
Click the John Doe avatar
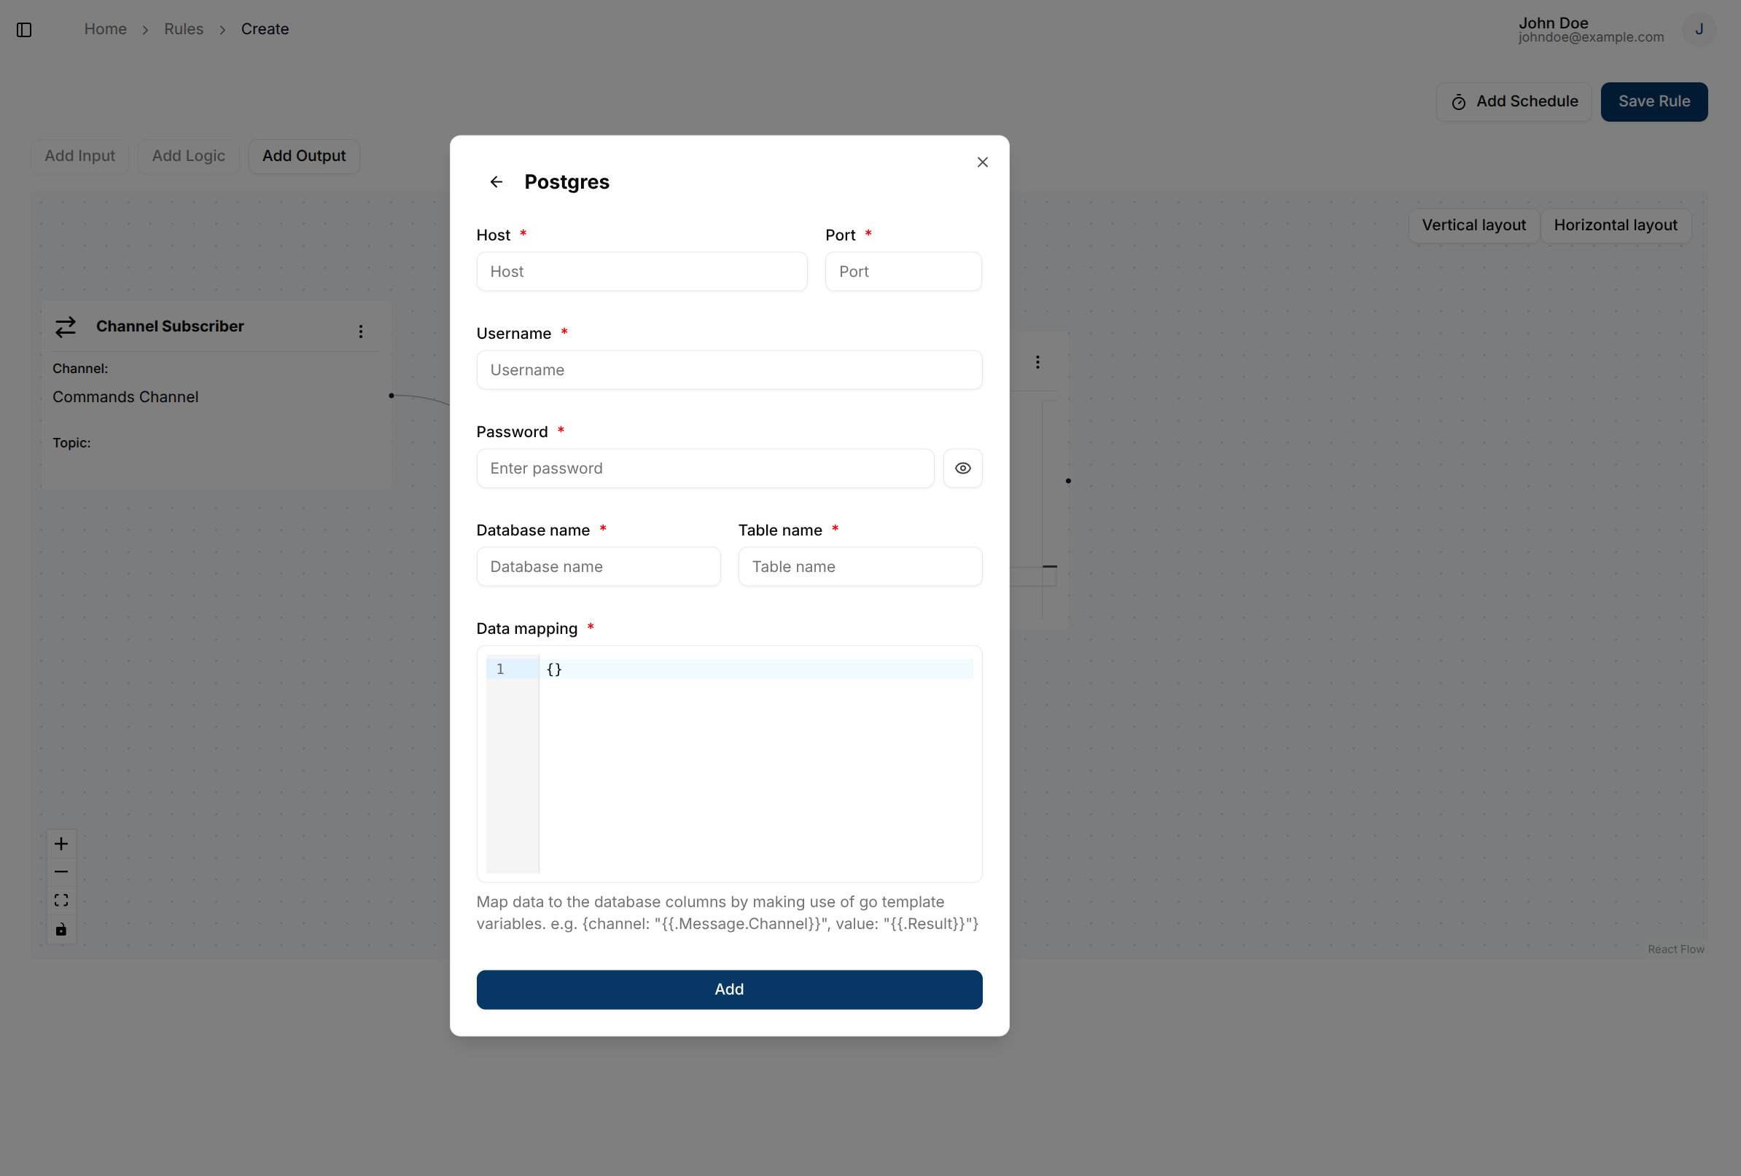[x=1699, y=30]
